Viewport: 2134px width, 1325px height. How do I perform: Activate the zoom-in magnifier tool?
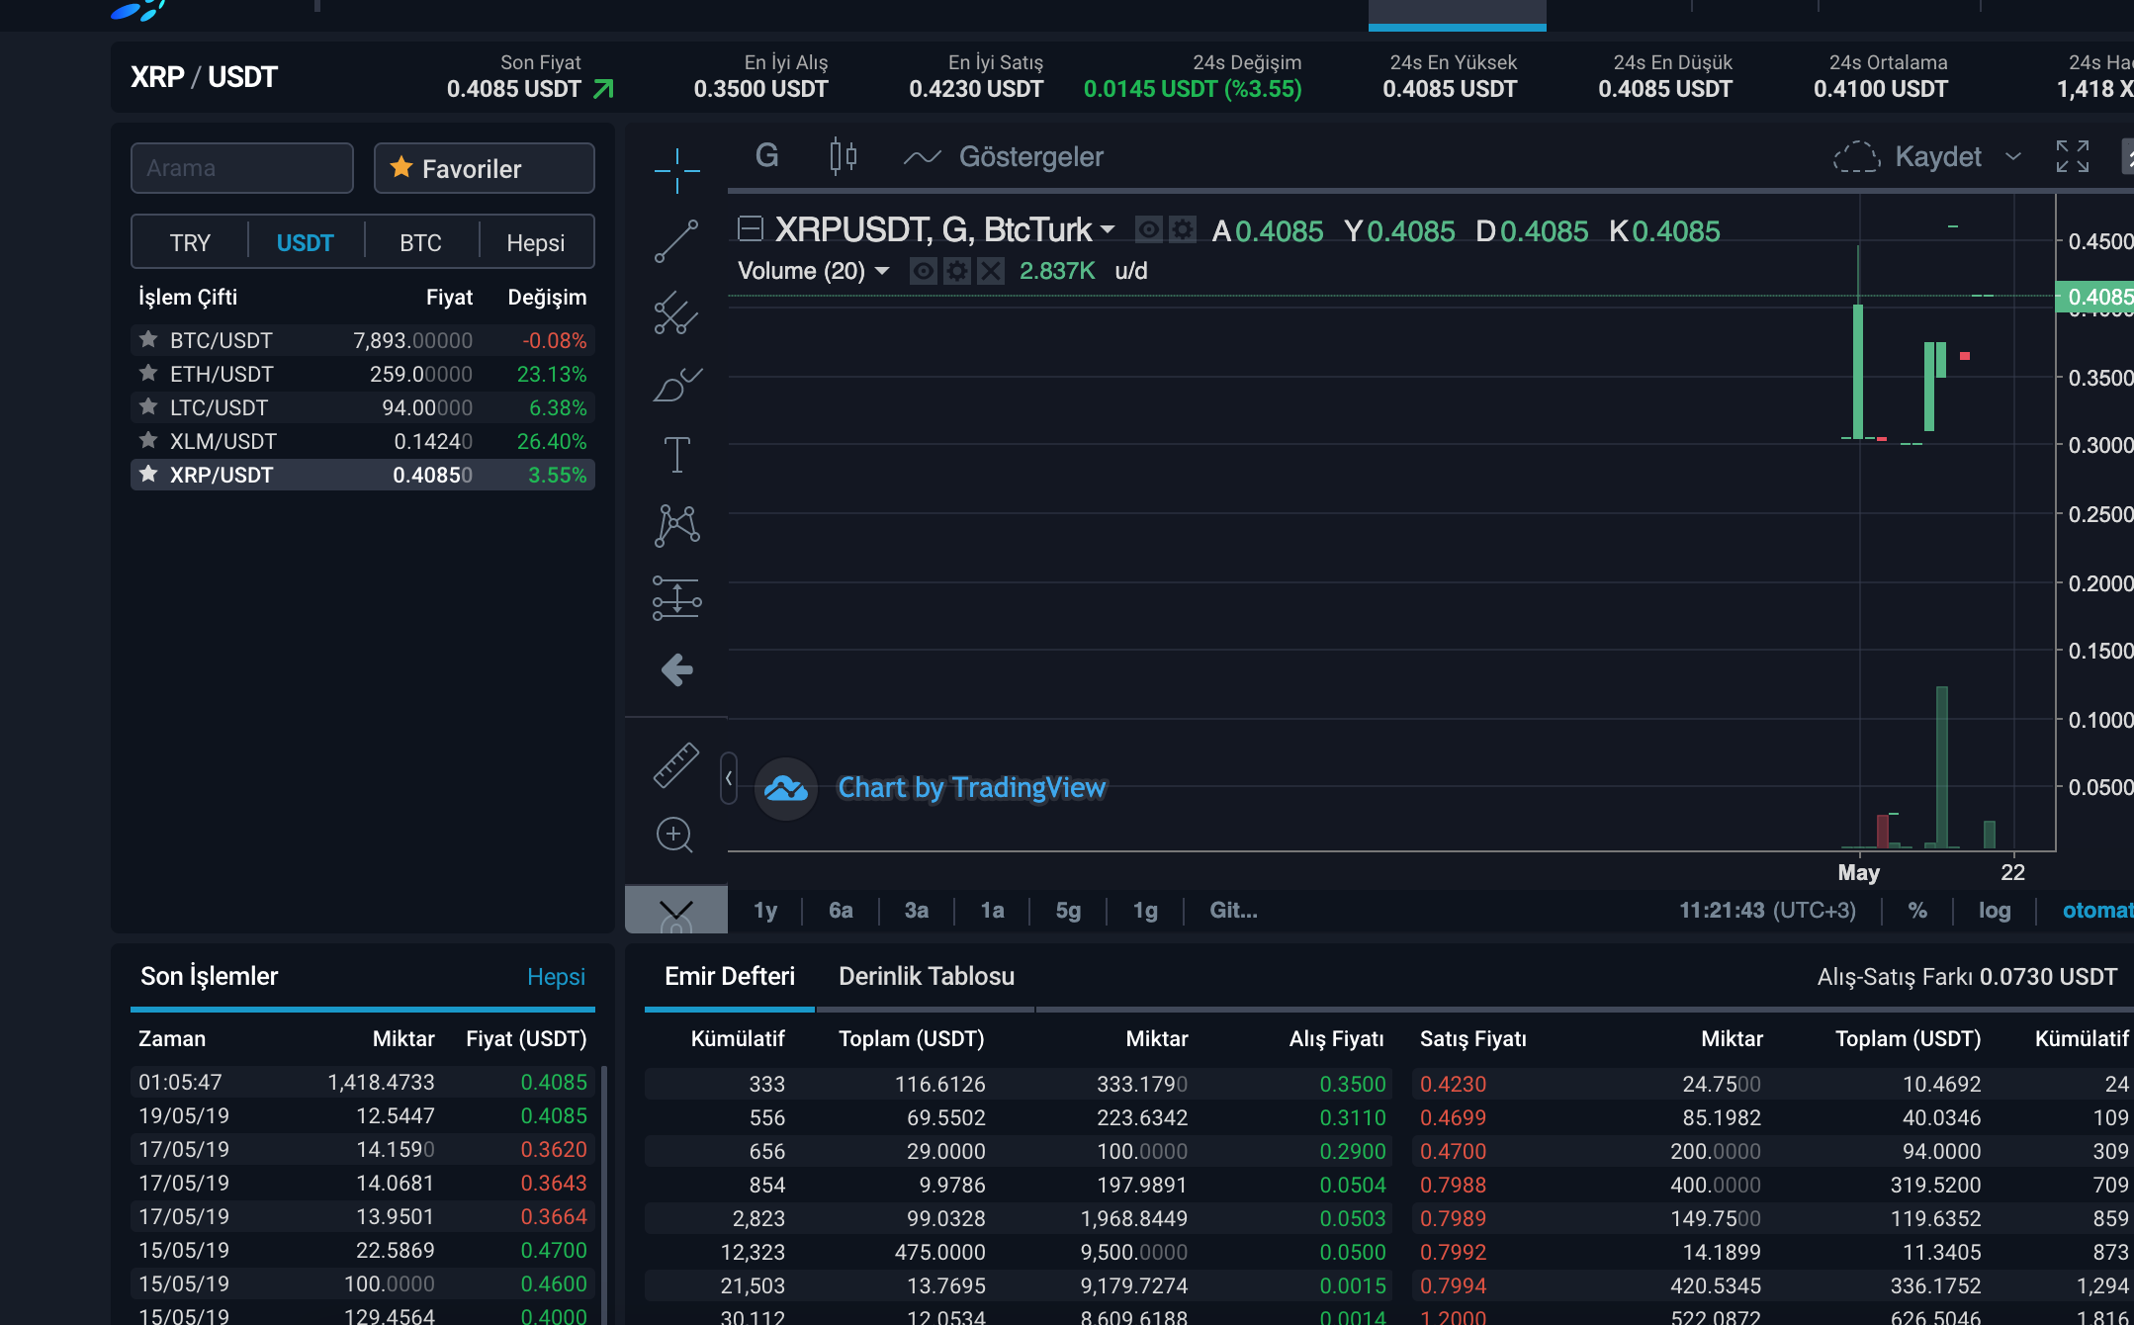pyautogui.click(x=675, y=836)
